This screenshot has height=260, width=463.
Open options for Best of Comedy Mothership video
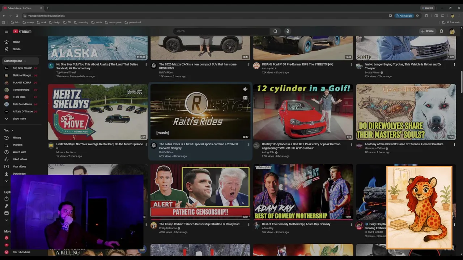pos(352,224)
